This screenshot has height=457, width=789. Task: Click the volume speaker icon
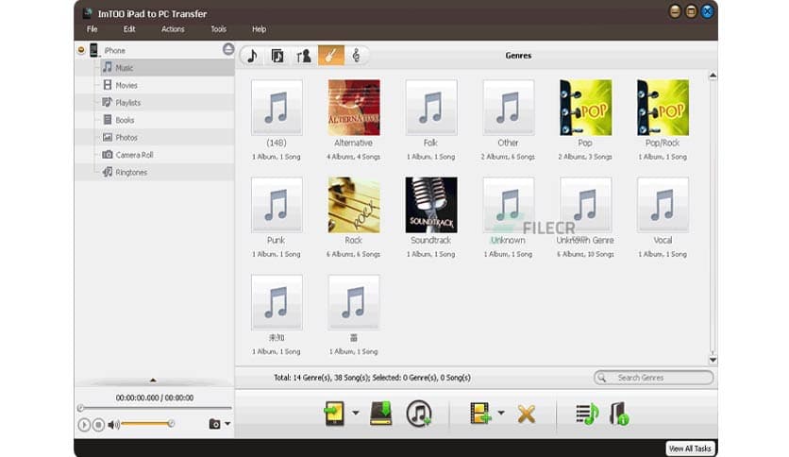click(113, 425)
